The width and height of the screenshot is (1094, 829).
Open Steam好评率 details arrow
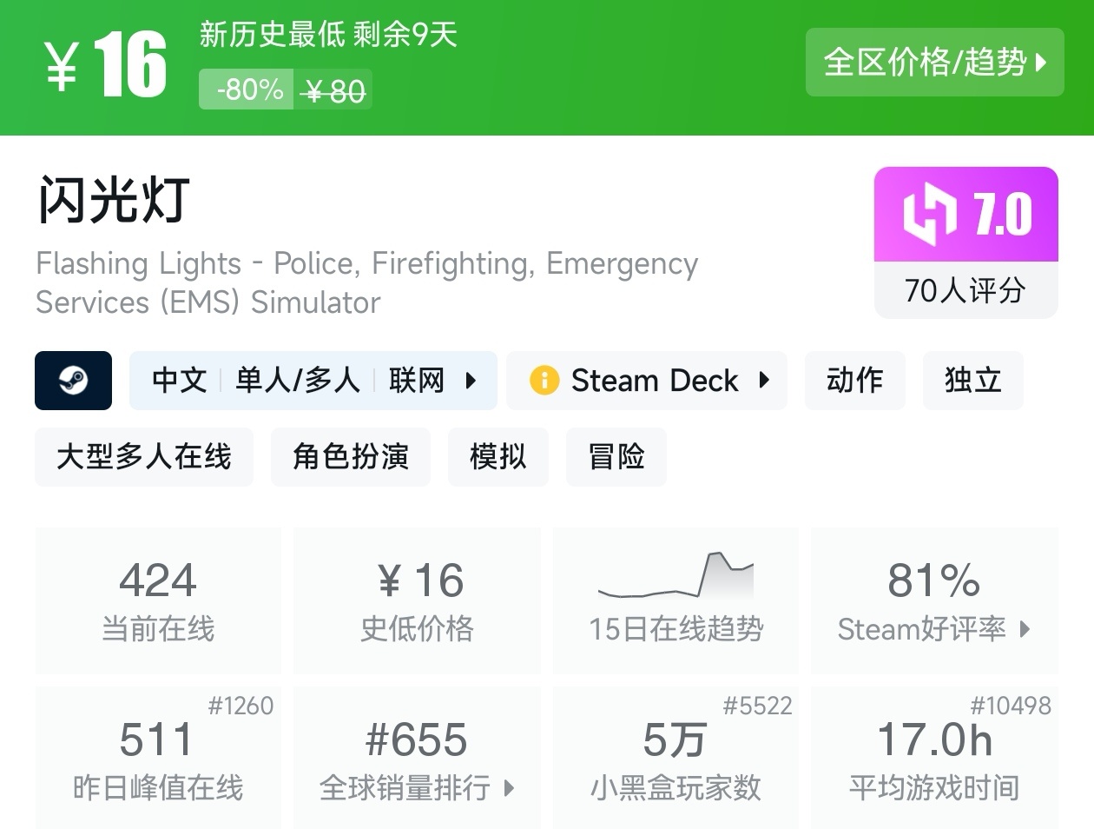(1025, 629)
